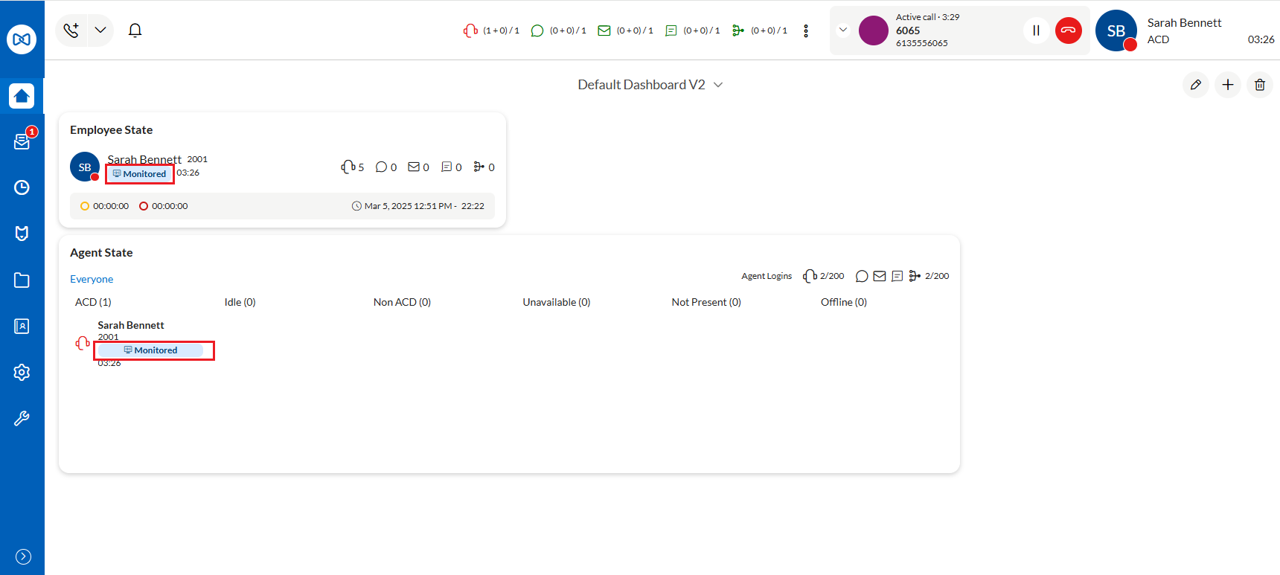Image resolution: width=1280 pixels, height=575 pixels.
Task: Put the active call on hold
Action: 1036,30
